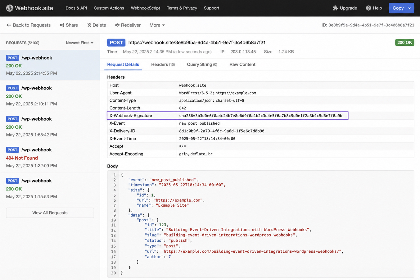Click the webhook URL next to POST badge
Image resolution: width=420 pixels, height=280 pixels.
[197, 43]
